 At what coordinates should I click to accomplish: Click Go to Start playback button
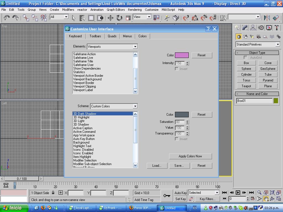(x=224, y=192)
